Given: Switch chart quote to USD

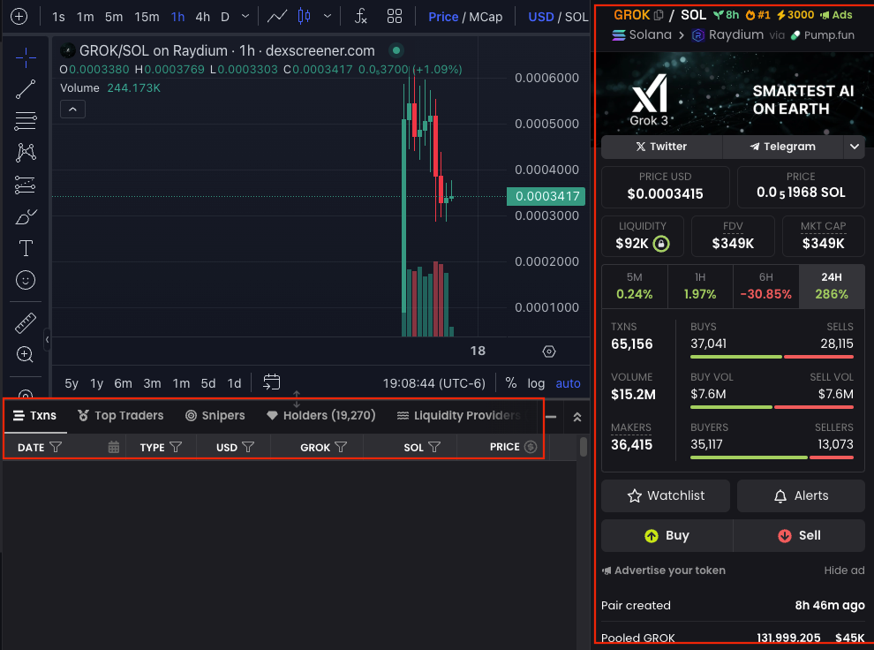Looking at the screenshot, I should 540,18.
